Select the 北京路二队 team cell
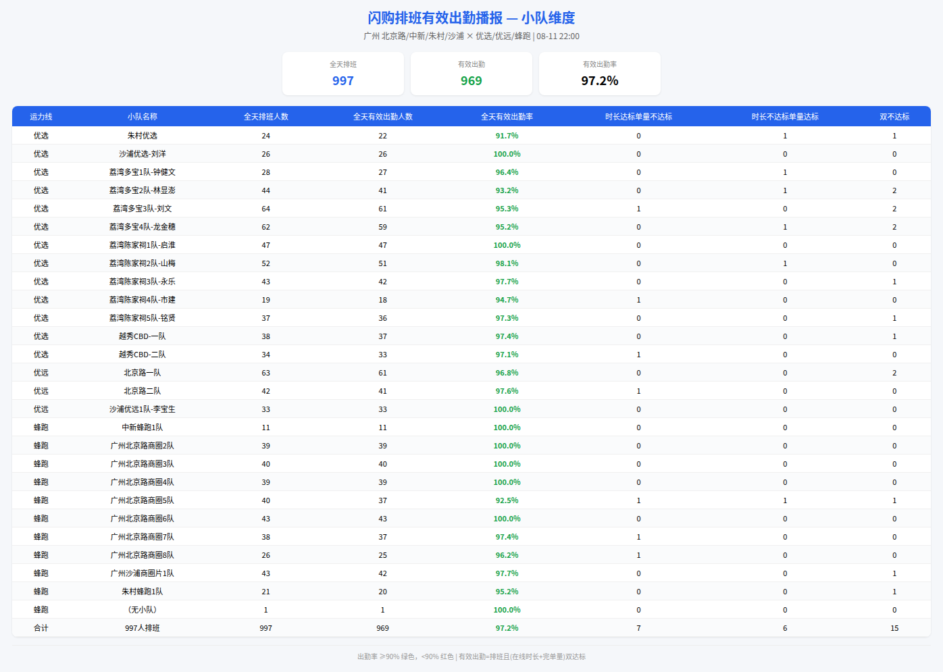 coord(143,391)
